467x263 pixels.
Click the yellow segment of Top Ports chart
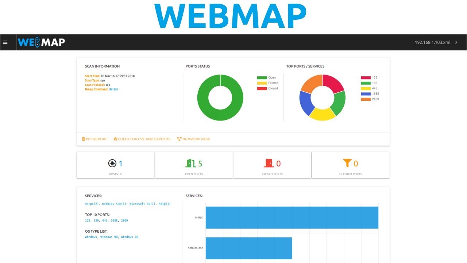pos(322,115)
